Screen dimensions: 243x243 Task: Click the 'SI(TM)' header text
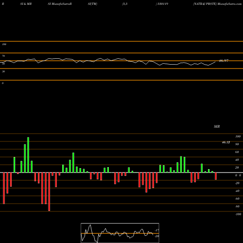click(92, 4)
